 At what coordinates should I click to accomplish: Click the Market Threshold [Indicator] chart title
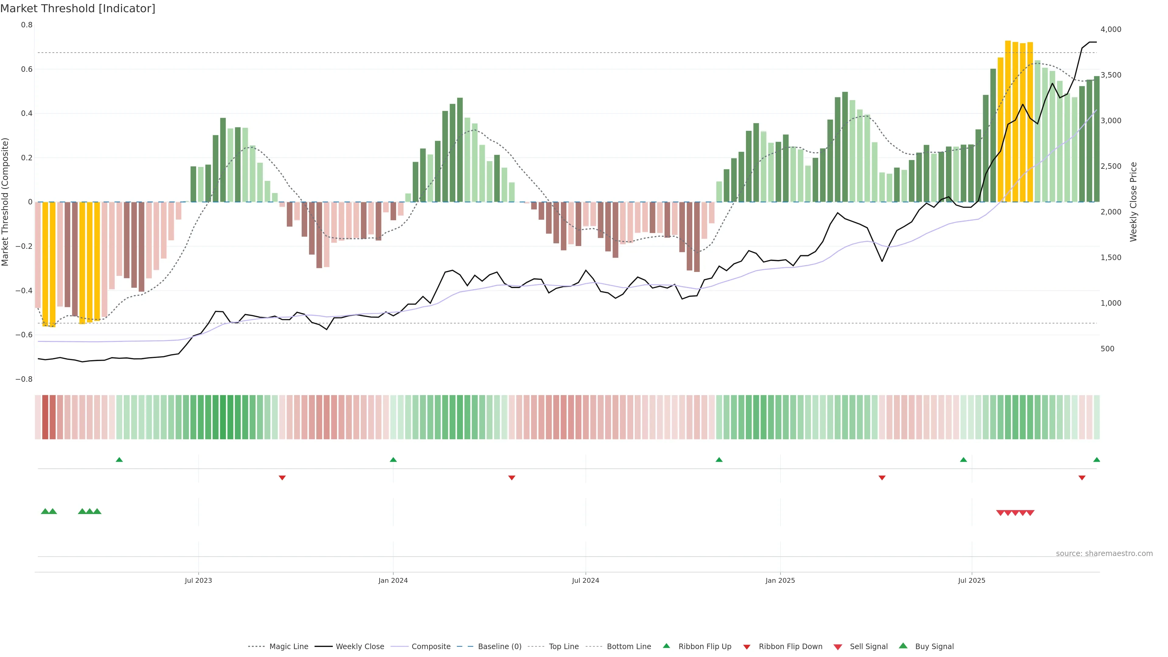click(78, 9)
